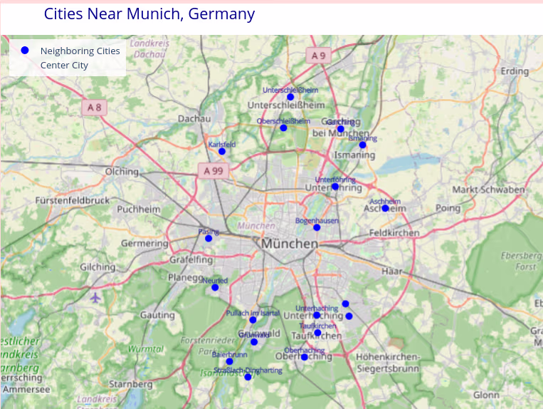Toggle the Center City legend entry
This screenshot has width=543, height=409.
[64, 65]
